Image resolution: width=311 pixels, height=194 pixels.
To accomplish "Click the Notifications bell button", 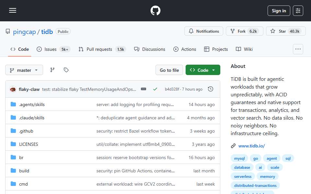I will click(204, 31).
